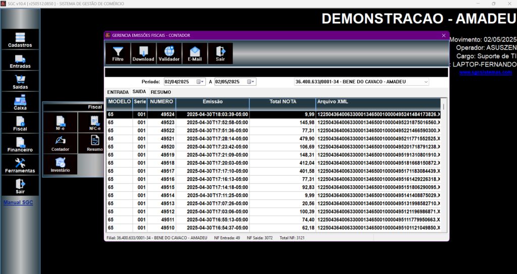Sort by NUMERO column header

162,104
